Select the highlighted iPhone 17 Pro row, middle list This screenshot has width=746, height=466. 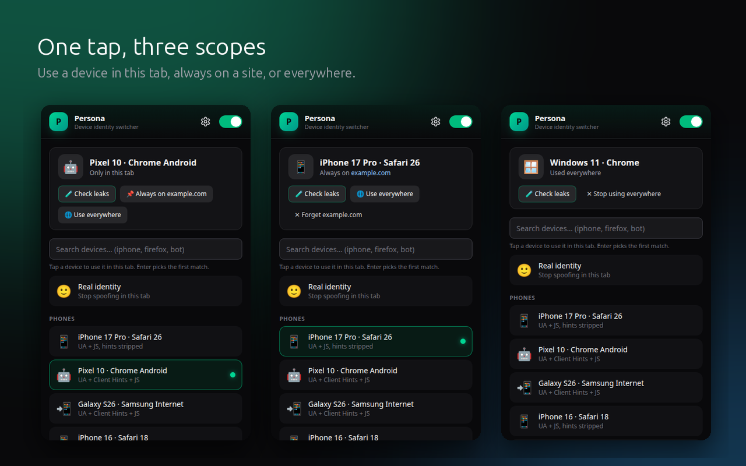click(376, 341)
